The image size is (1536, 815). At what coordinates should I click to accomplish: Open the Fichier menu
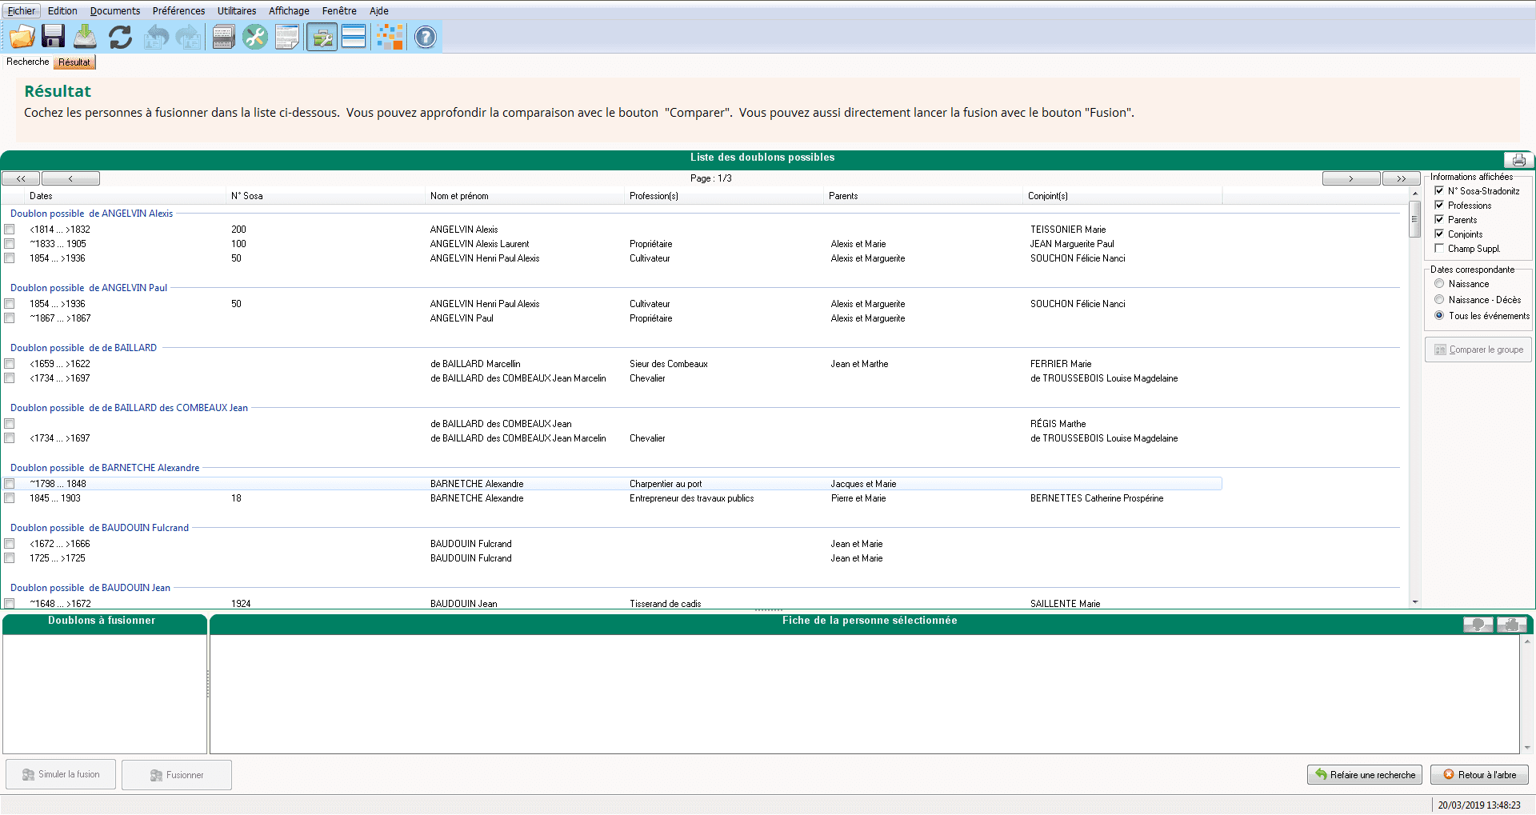tap(22, 11)
